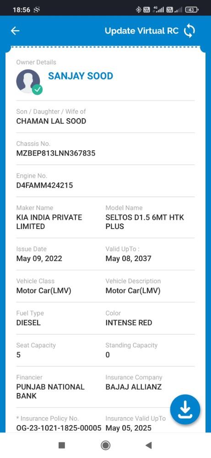Tap the back arrow icon
211x458 pixels.
pos(15,31)
